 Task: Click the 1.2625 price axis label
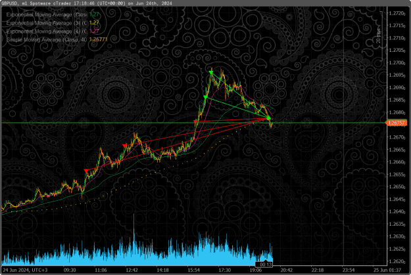(x=397, y=249)
